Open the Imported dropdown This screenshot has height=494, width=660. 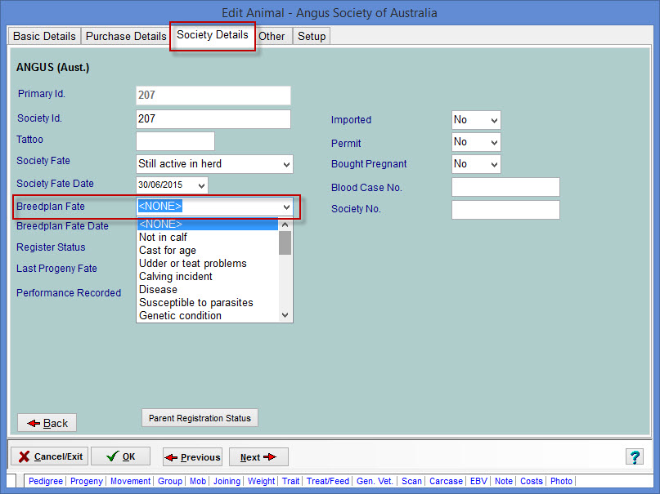point(476,120)
